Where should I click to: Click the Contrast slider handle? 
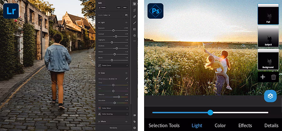pos(116,36)
